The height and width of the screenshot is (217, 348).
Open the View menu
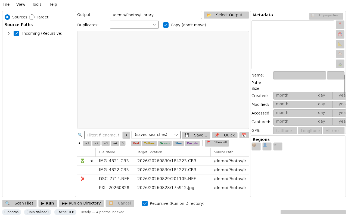pyautogui.click(x=21, y=4)
